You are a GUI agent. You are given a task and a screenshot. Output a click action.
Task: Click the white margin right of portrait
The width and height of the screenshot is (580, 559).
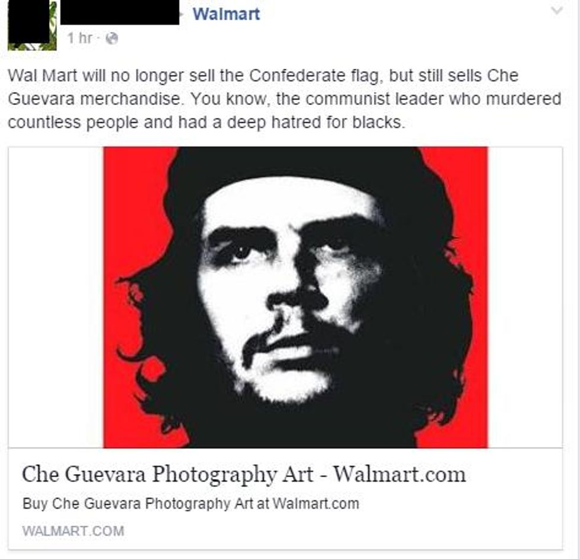525,298
